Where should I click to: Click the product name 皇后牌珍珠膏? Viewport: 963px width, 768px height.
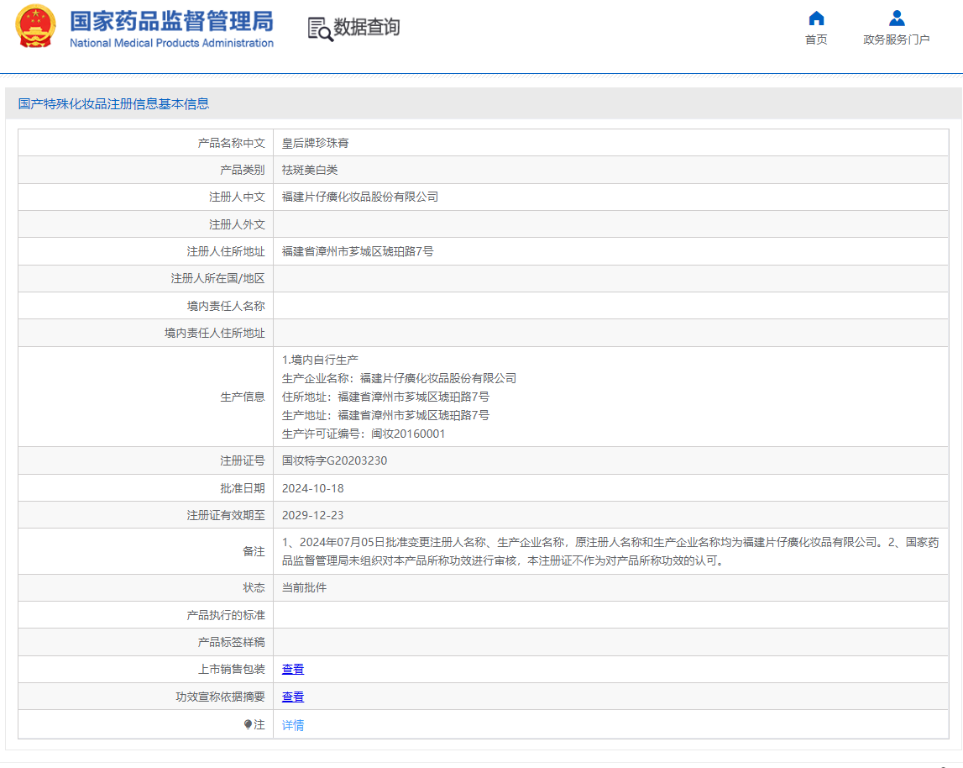click(x=316, y=143)
